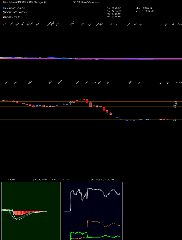Click the '1161' label in Tops row

[72, 24]
